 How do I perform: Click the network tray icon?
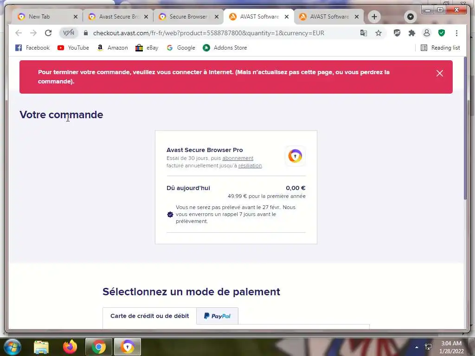(x=428, y=347)
